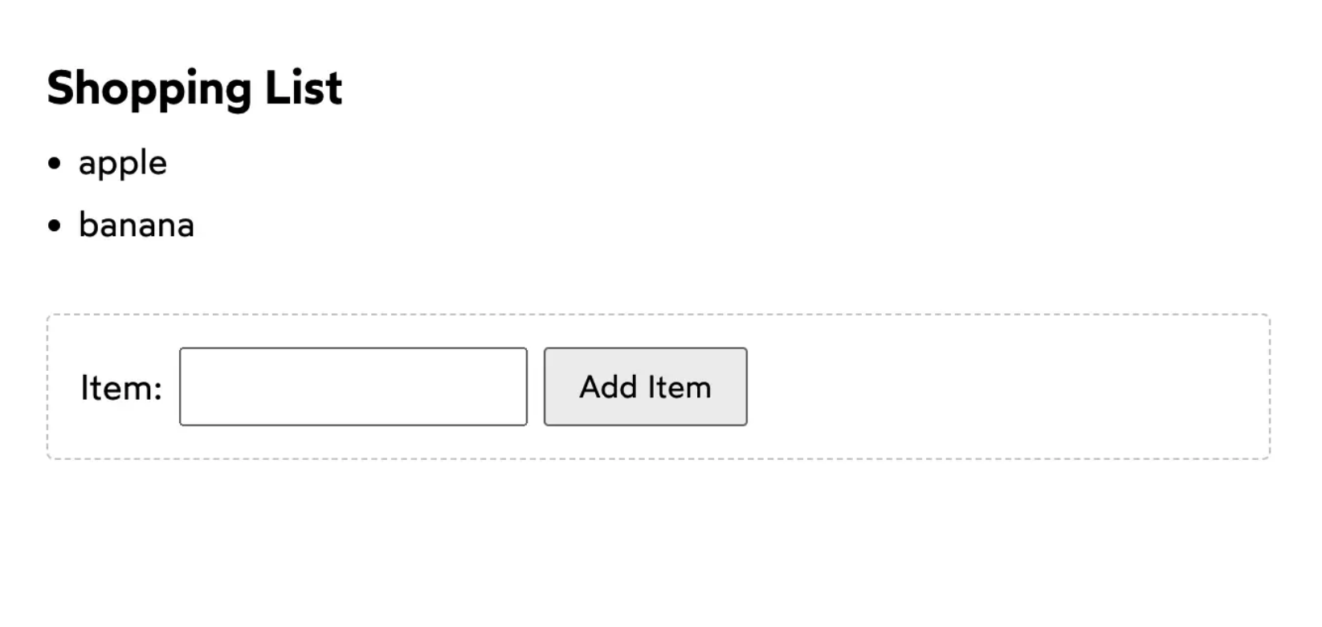Screen dimensions: 1322x627
Task: Click the dashed border top edge of the form
Action: (659, 315)
